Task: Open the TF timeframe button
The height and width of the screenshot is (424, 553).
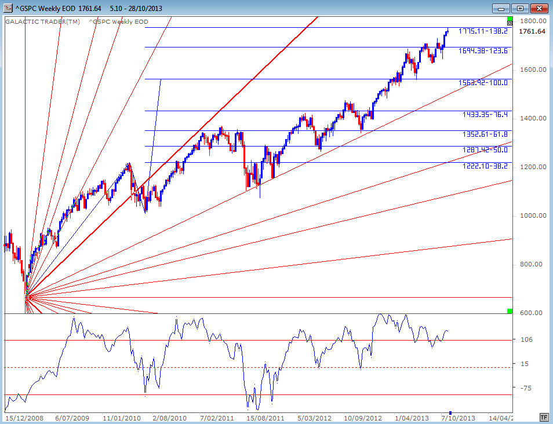Action: 543,417
